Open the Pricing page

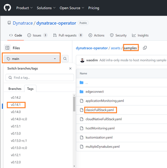click(94, 8)
